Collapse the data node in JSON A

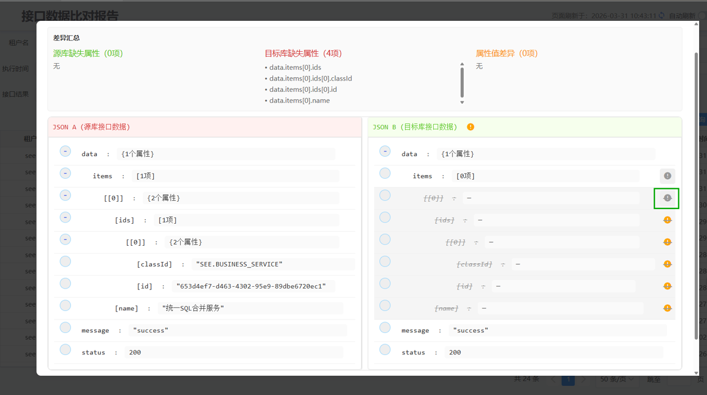(x=65, y=151)
